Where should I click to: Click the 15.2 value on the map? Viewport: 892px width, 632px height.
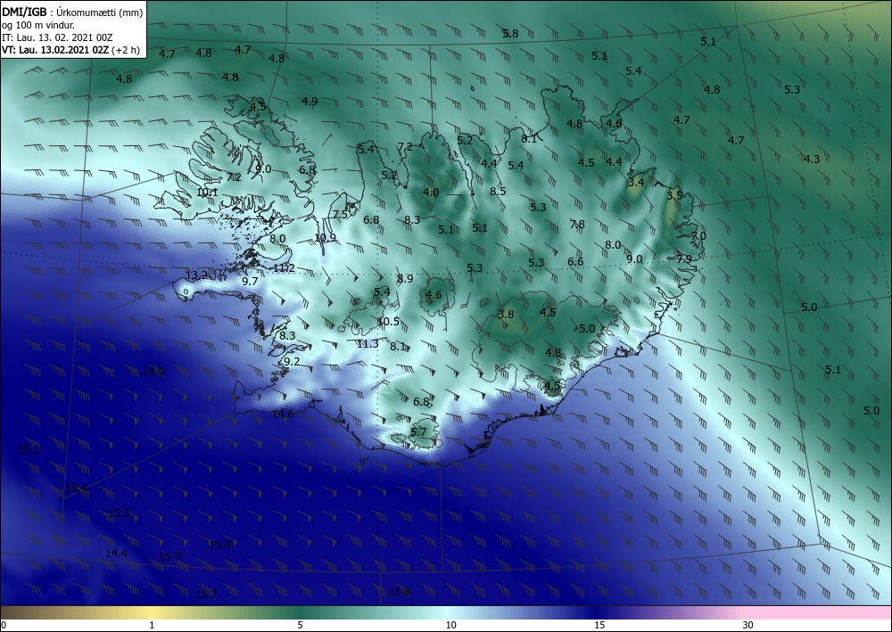click(28, 450)
